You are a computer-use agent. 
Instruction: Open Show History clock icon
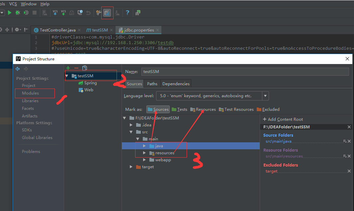[x=80, y=13]
